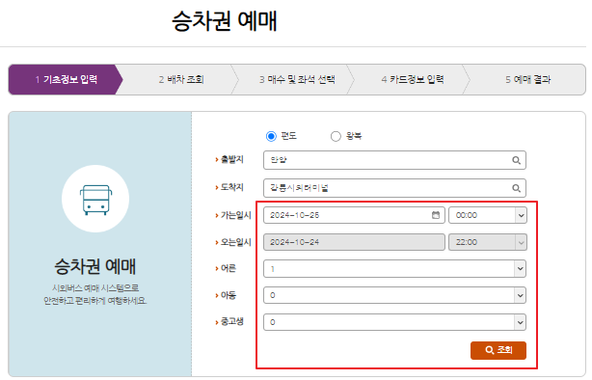The width and height of the screenshot is (592, 380).
Task: Click the 출발지 departure input field
Action: pyautogui.click(x=394, y=160)
